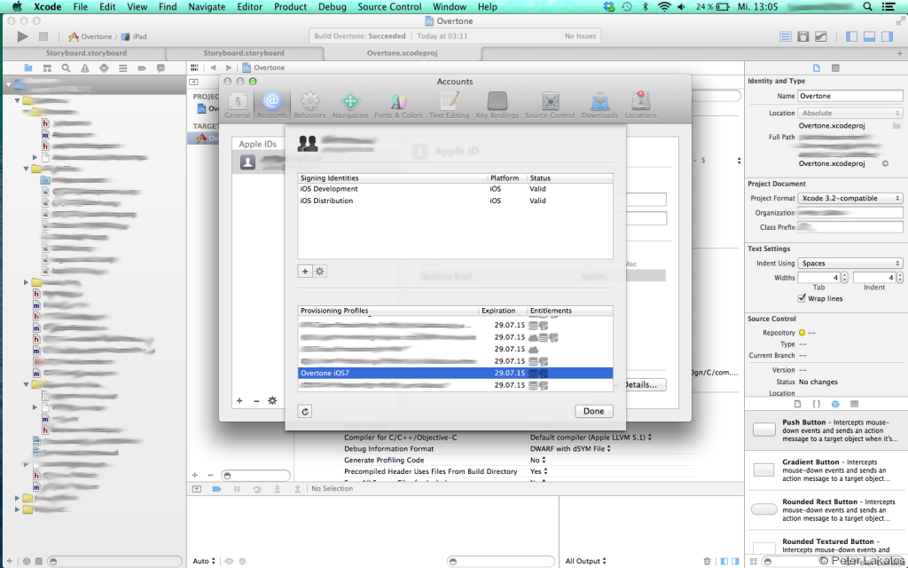Add a signing identity with plus button
Screen dimensions: 908x568
[305, 272]
